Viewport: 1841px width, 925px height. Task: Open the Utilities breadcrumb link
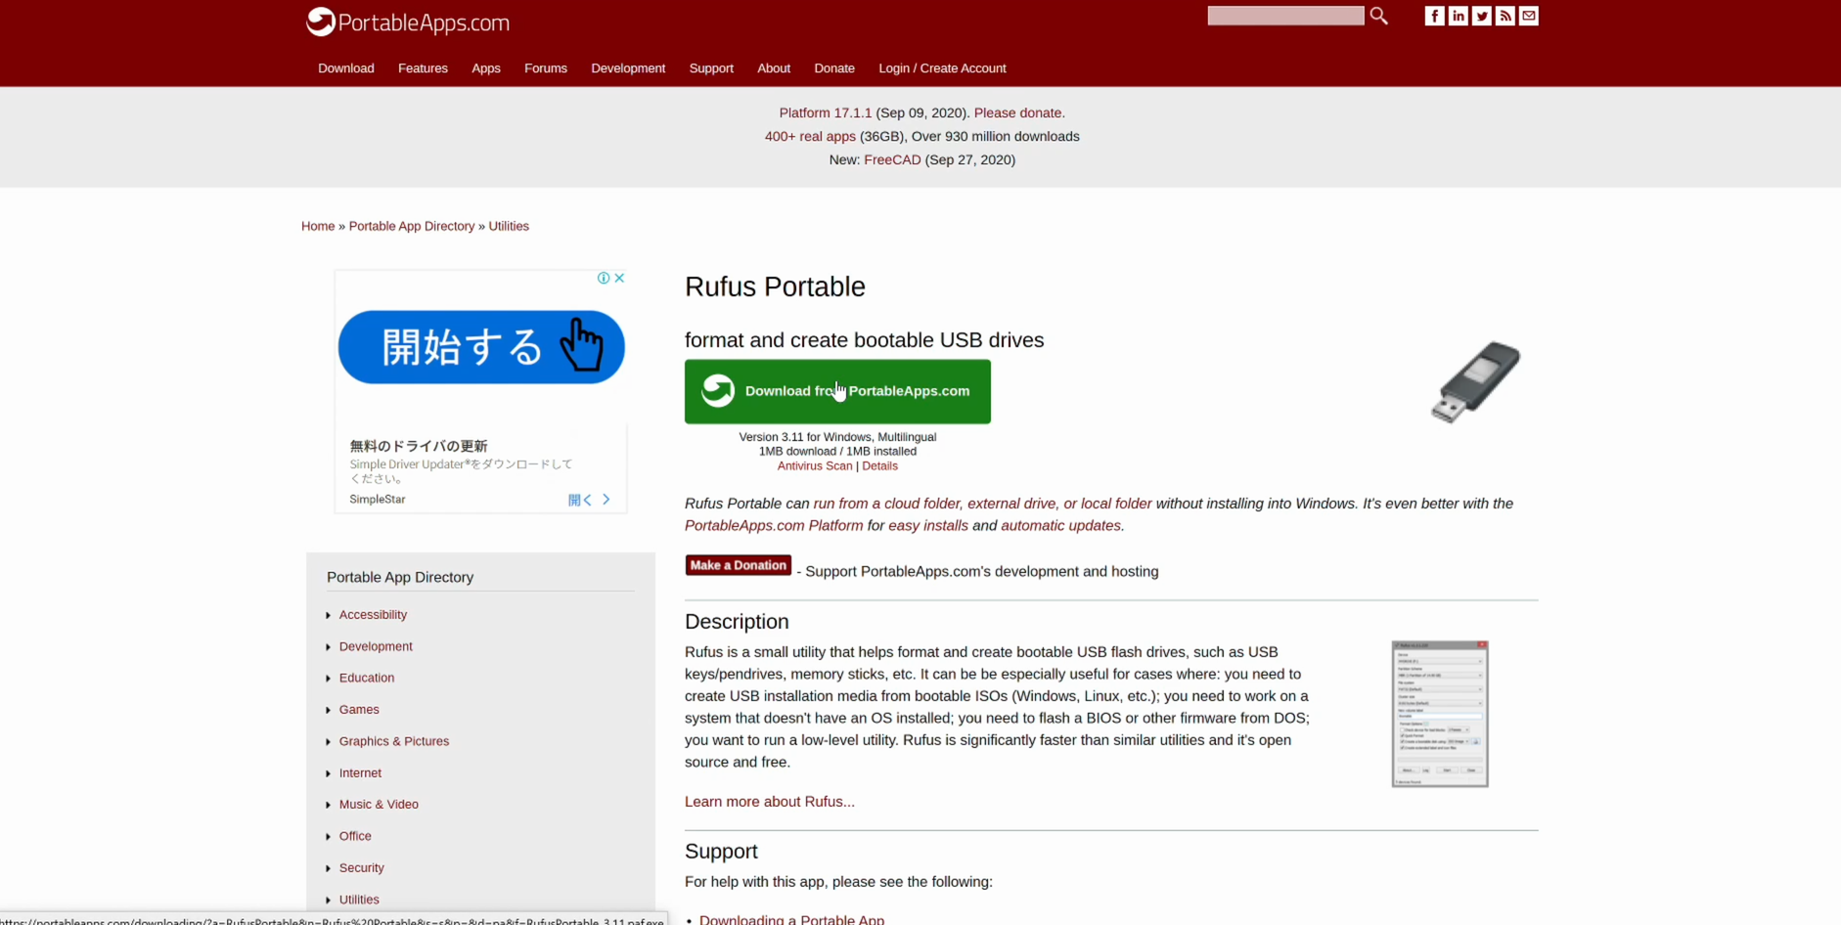tap(509, 226)
